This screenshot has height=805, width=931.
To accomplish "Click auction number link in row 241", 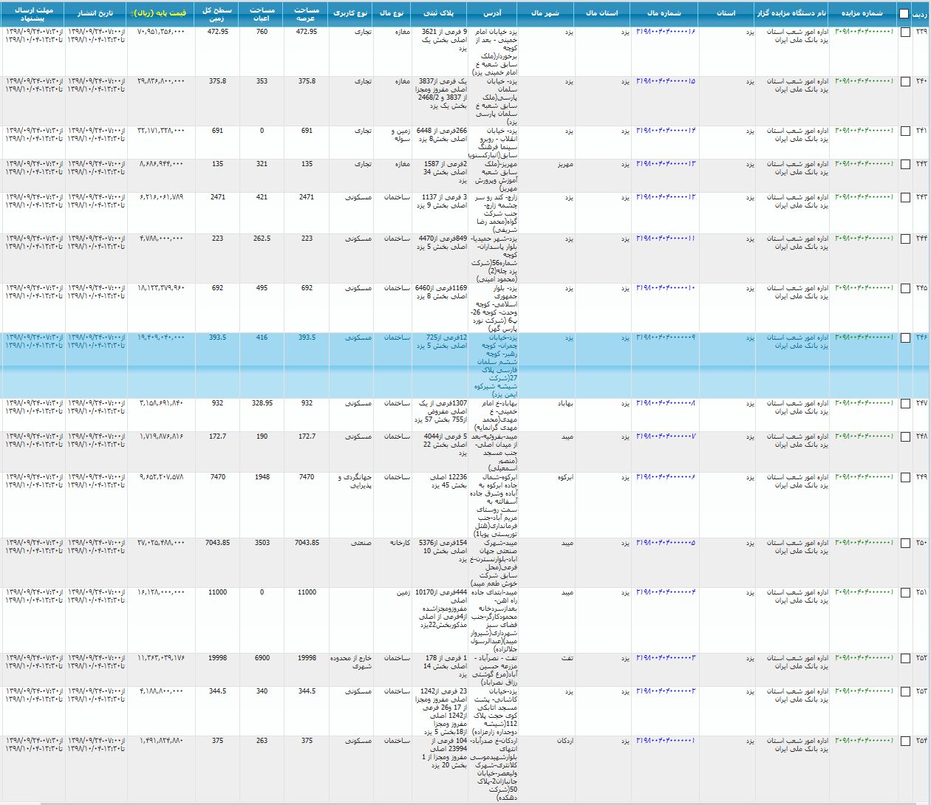I will click(x=863, y=131).
